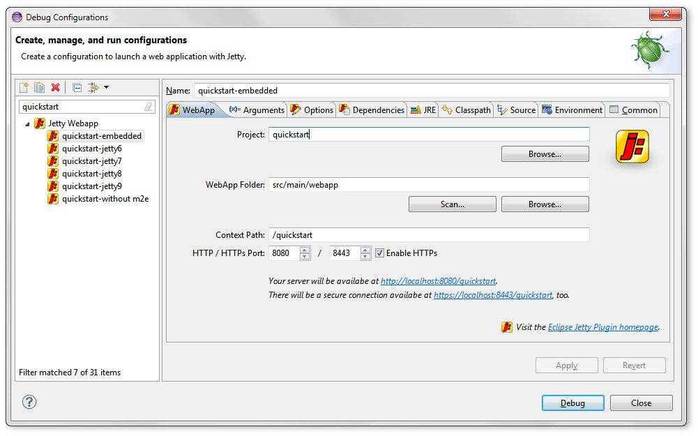Screen dimensions: 698x436
Task: Click the filter launch configurations icon
Action: [x=93, y=87]
